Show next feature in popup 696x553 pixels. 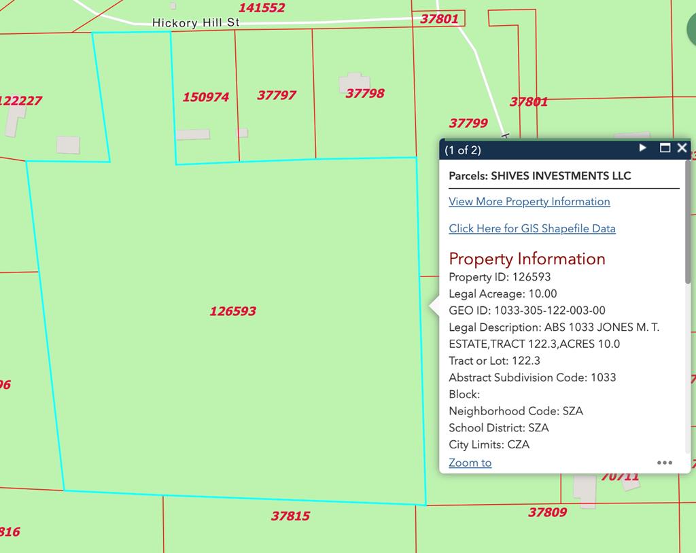point(643,148)
